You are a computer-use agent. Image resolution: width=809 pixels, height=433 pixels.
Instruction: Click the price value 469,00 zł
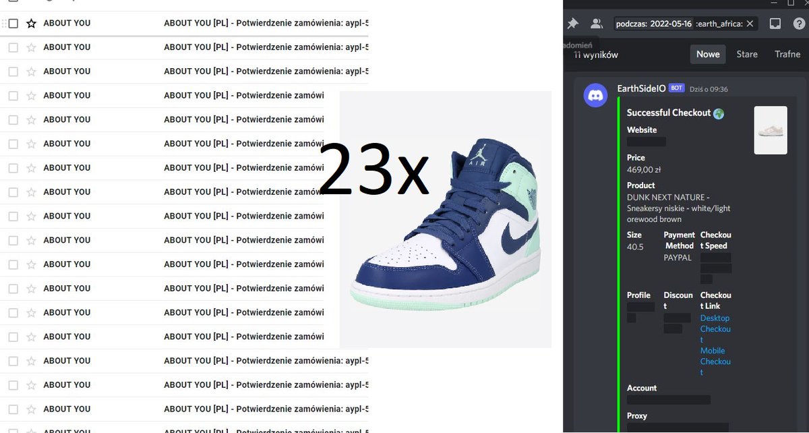[645, 169]
